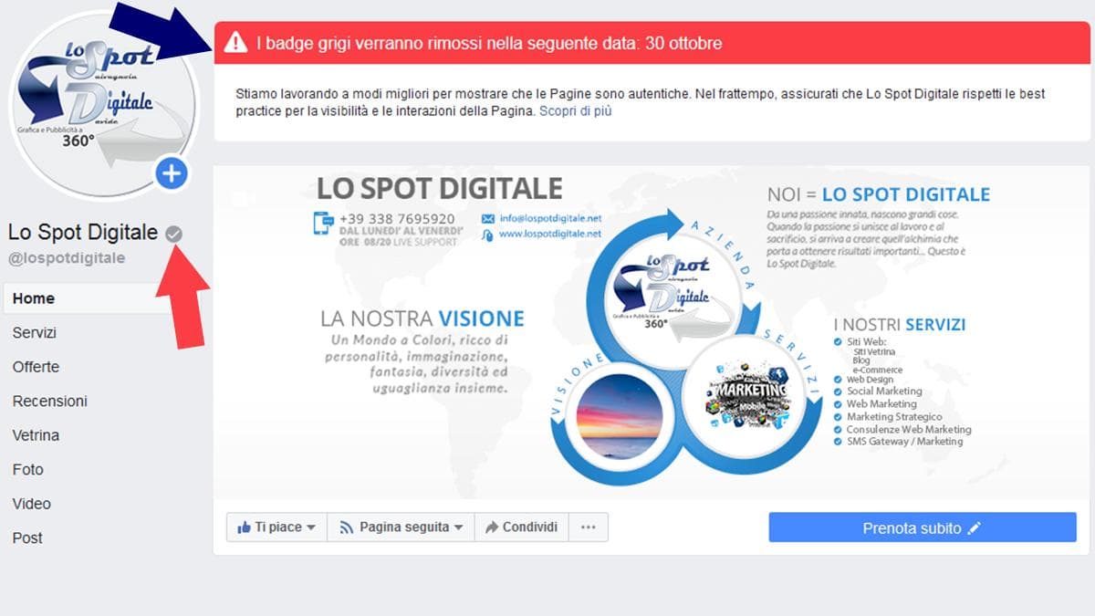Click the Scopri di più link
1095x616 pixels.
[575, 111]
